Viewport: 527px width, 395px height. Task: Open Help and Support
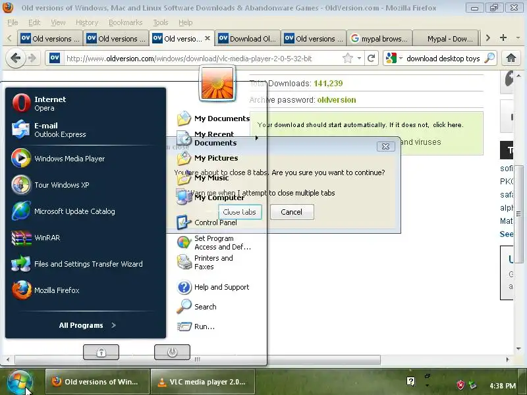213,287
